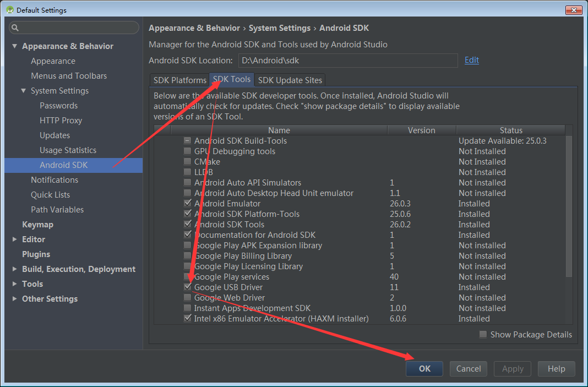Screen dimensions: 588x387
Task: Expand Build, Execution, Deployment node
Action: point(15,269)
